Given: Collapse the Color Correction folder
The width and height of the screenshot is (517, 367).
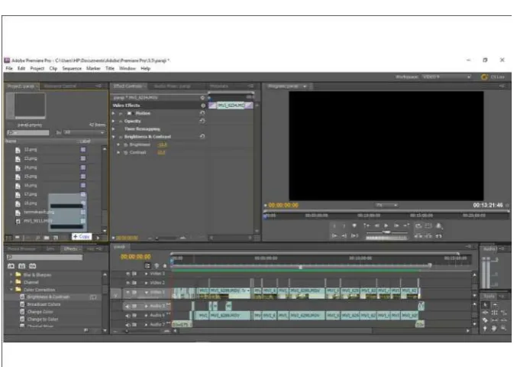Looking at the screenshot, I should (11, 290).
